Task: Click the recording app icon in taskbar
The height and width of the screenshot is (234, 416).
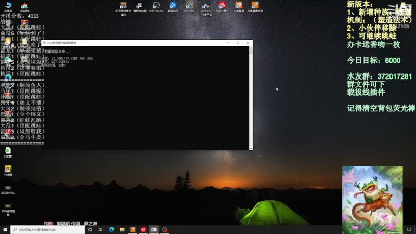Action: click(164, 230)
